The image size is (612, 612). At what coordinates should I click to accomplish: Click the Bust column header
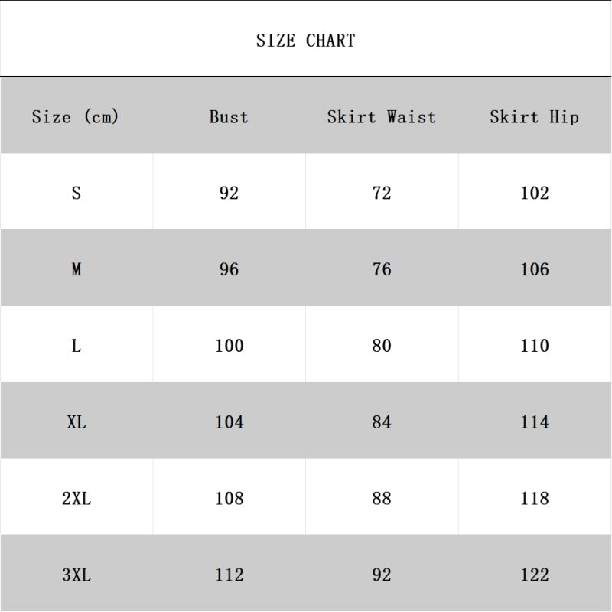point(229,117)
